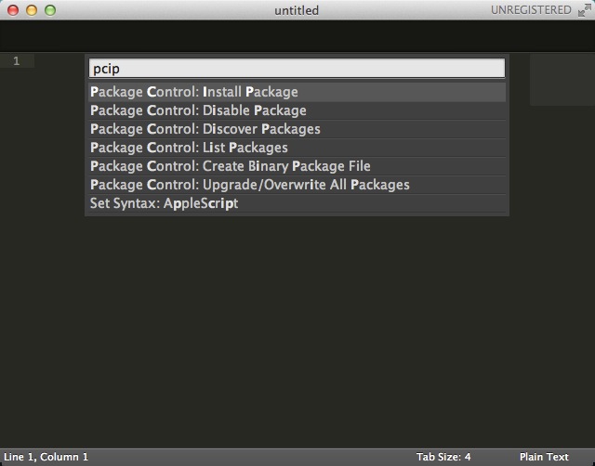The image size is (595, 466).
Task: Minimize window using the yellow button
Action: [32, 10]
